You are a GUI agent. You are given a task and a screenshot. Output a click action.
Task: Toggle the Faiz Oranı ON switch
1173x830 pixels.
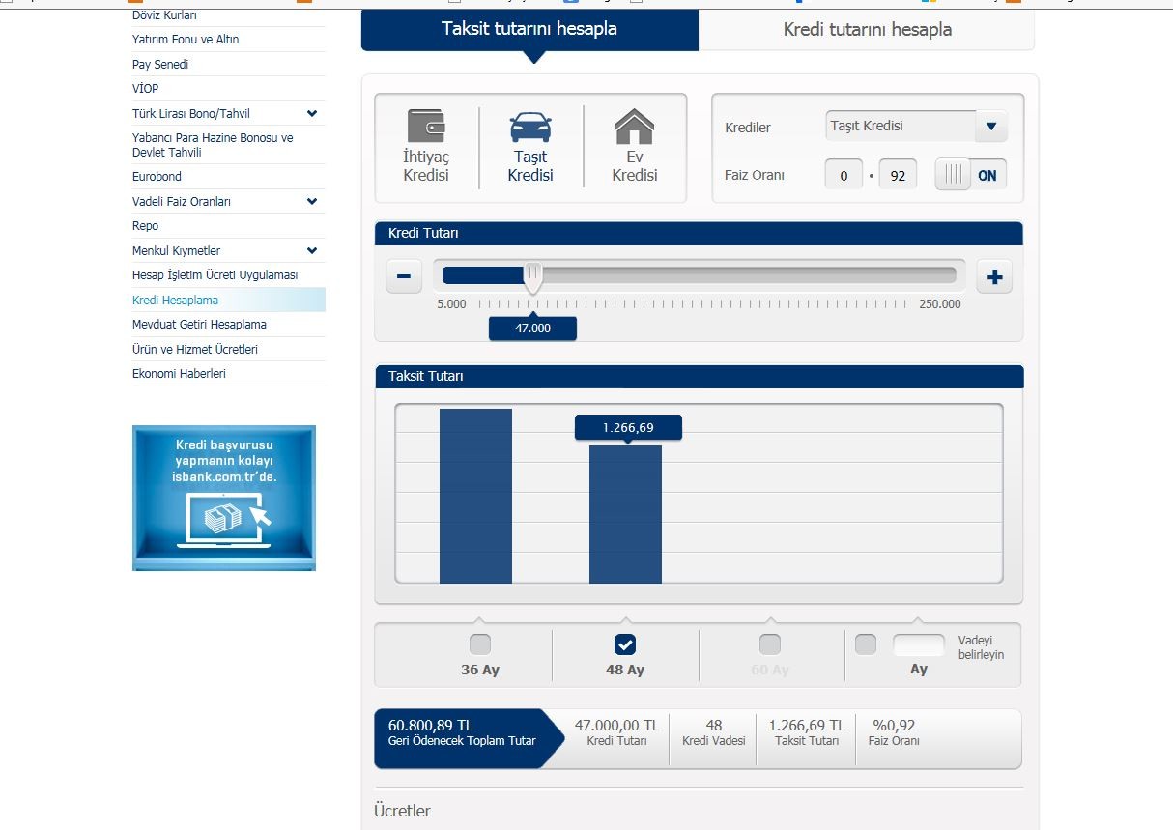[x=971, y=175]
